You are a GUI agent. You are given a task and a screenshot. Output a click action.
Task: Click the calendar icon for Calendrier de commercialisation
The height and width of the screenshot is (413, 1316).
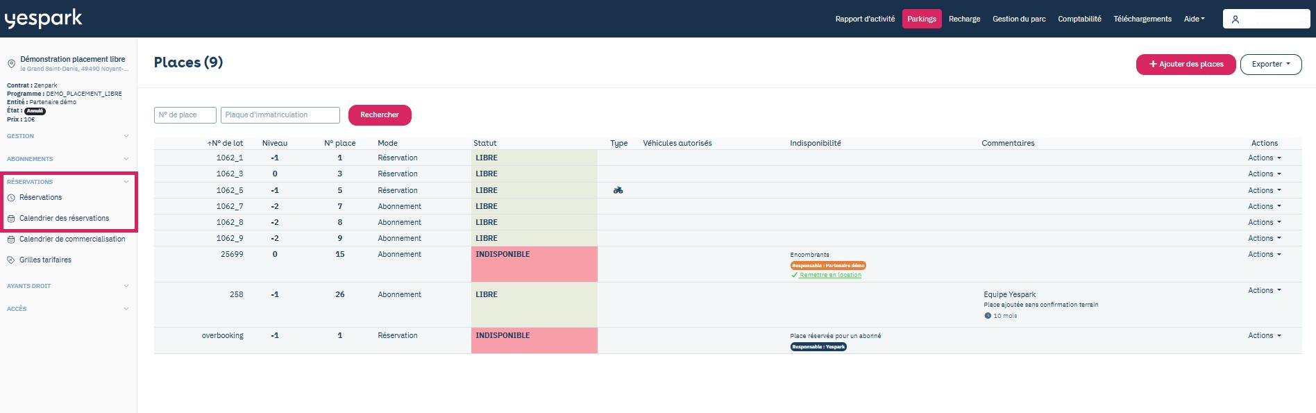11,239
